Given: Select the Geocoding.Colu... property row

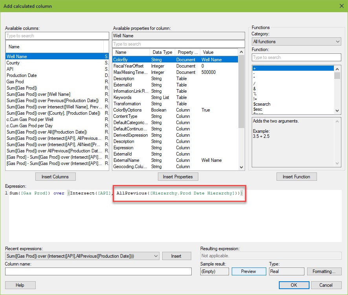Looking at the screenshot, I should pos(175,167).
